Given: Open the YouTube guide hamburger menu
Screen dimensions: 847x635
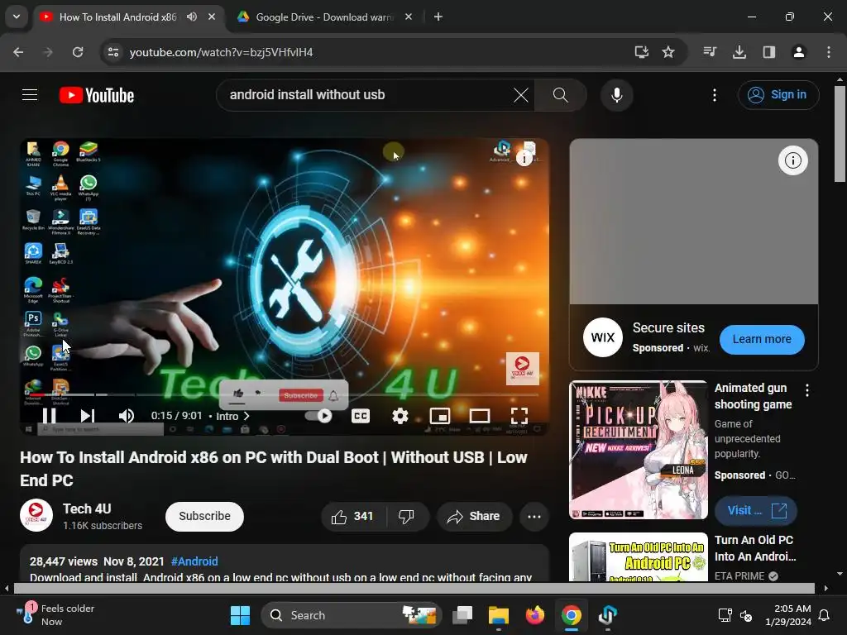Looking at the screenshot, I should (30, 95).
